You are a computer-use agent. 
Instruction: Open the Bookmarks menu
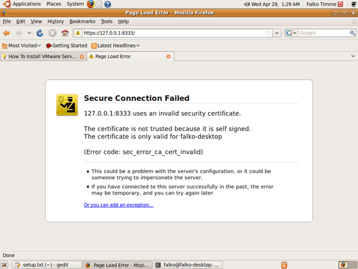pyautogui.click(x=83, y=21)
